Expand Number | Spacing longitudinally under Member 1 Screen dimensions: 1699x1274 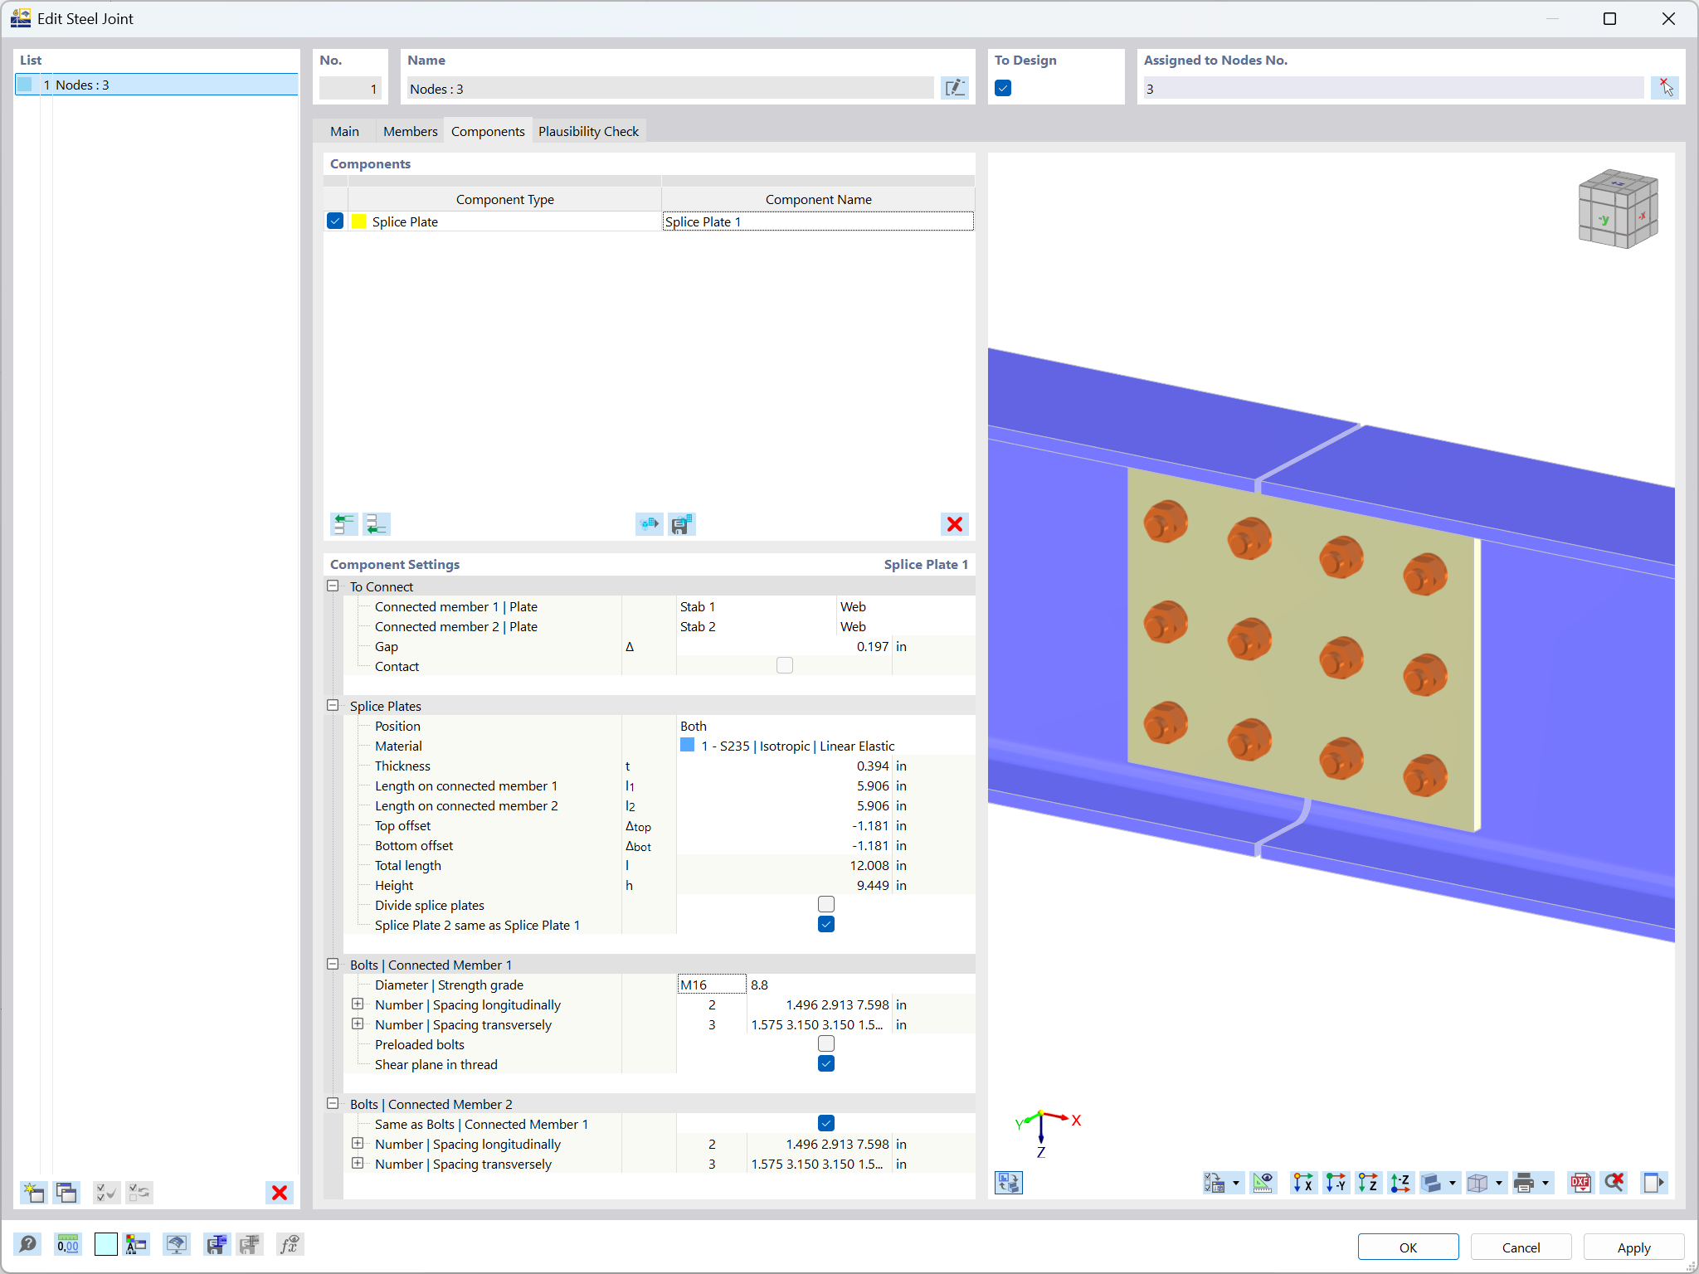pyautogui.click(x=358, y=1004)
